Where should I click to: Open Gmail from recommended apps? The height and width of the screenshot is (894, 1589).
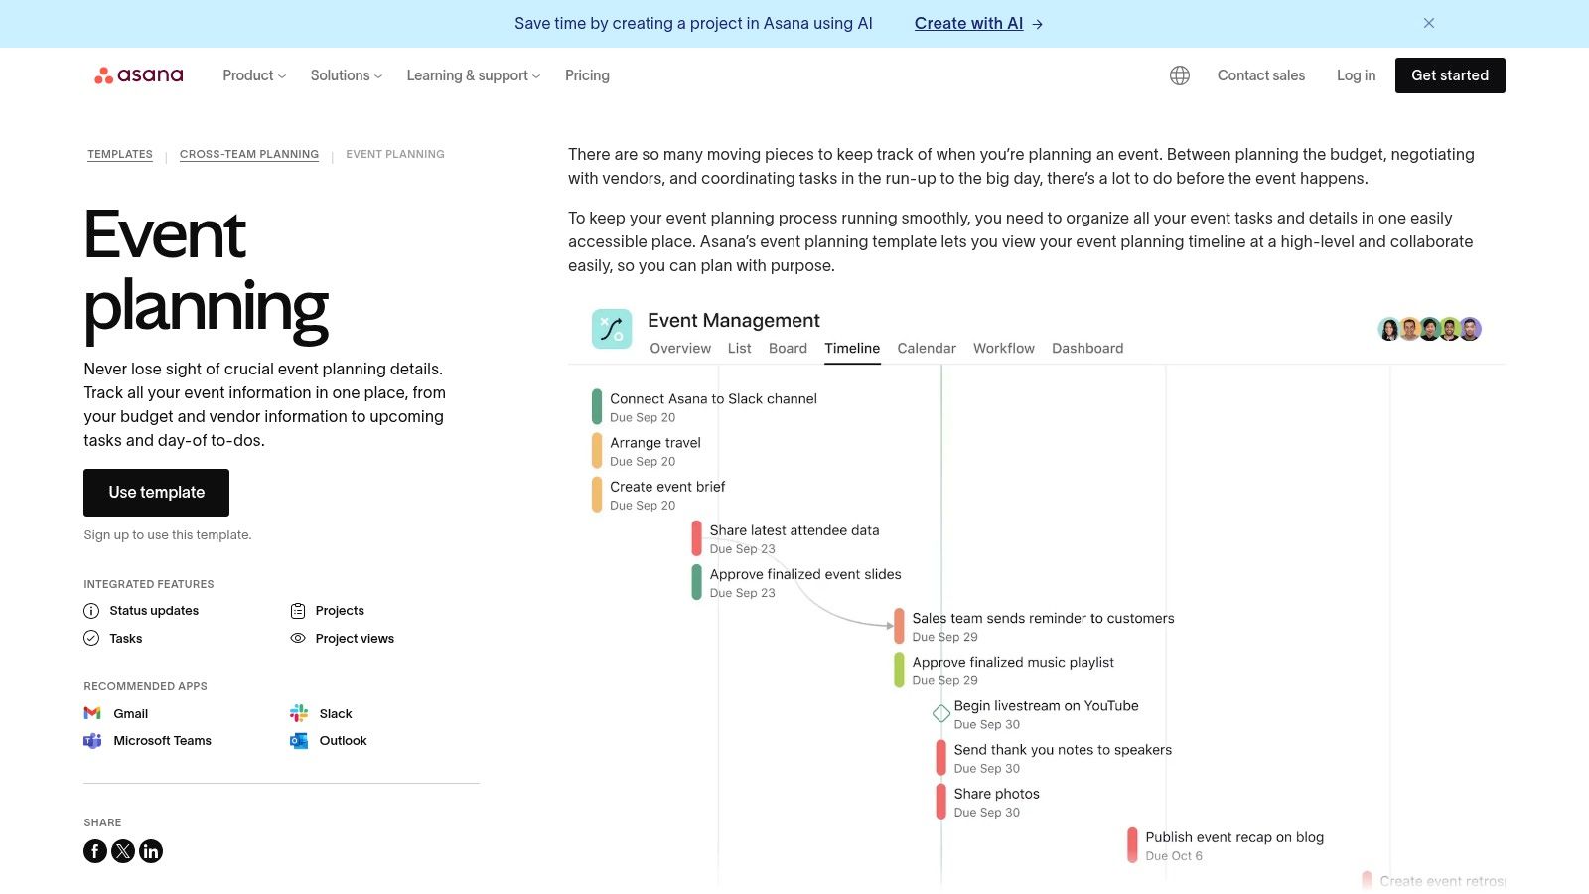(92, 713)
